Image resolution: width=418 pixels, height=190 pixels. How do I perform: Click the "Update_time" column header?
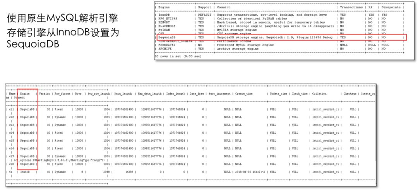pyautogui.click(x=279, y=94)
